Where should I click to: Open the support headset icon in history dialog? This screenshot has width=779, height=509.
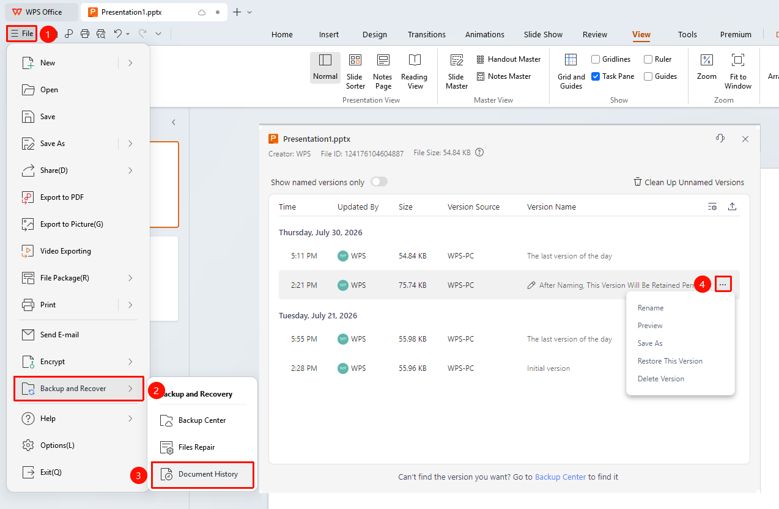[720, 139]
